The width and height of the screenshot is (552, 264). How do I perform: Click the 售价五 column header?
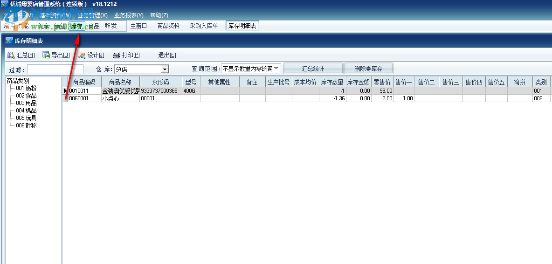tap(497, 82)
